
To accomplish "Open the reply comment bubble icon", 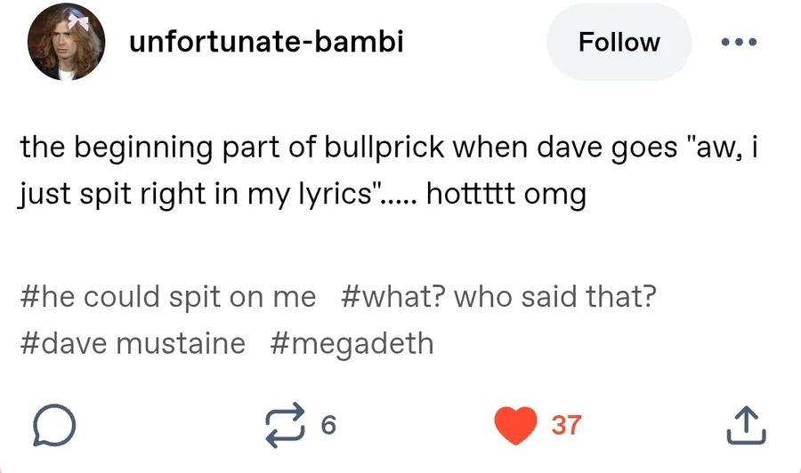I will point(53,426).
